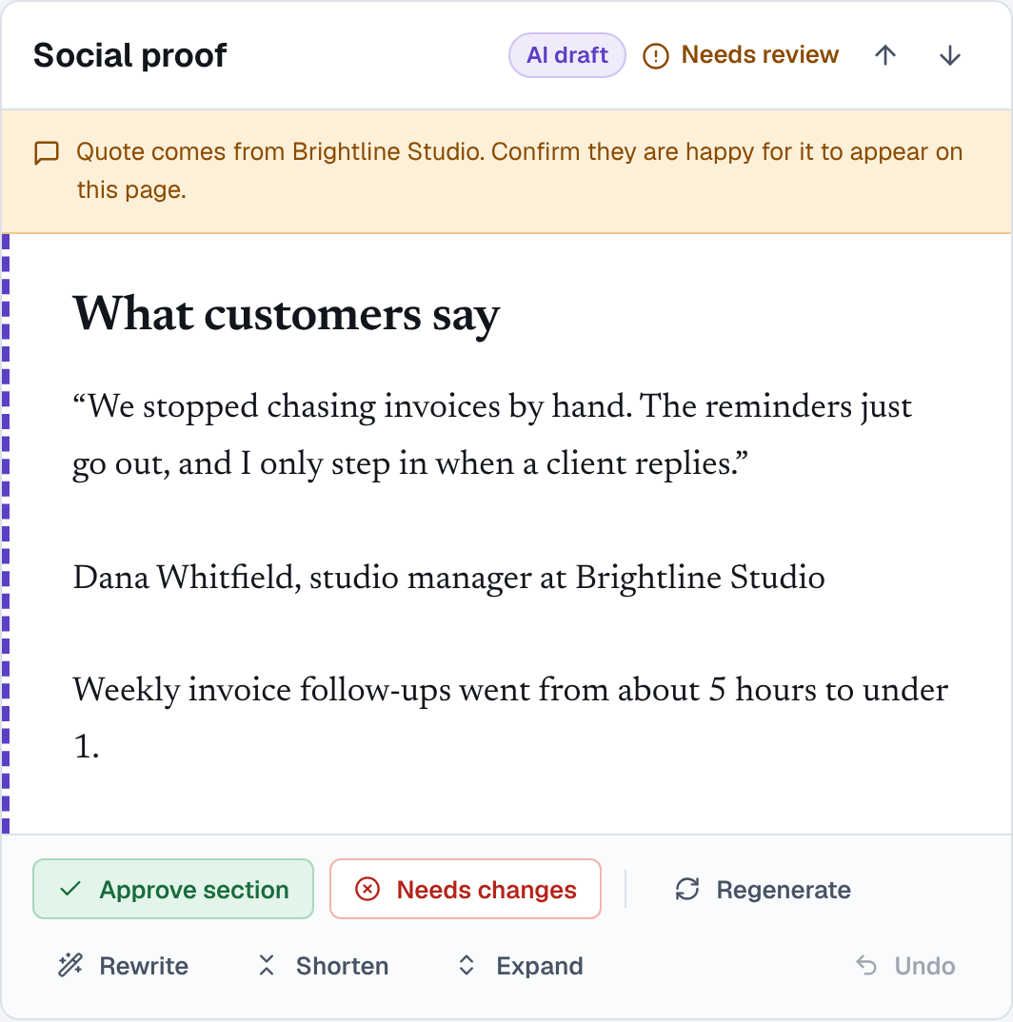
Task: Shorten the section text
Action: coord(323,965)
